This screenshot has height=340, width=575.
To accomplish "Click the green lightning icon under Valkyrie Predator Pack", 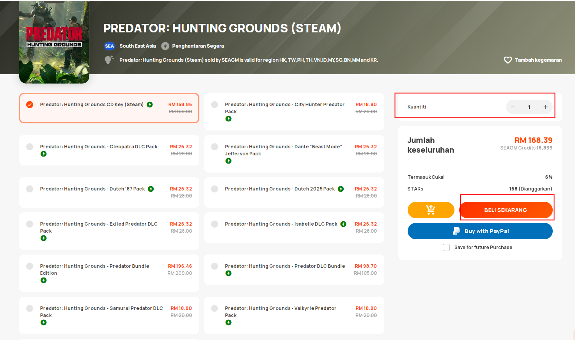I will [x=229, y=322].
